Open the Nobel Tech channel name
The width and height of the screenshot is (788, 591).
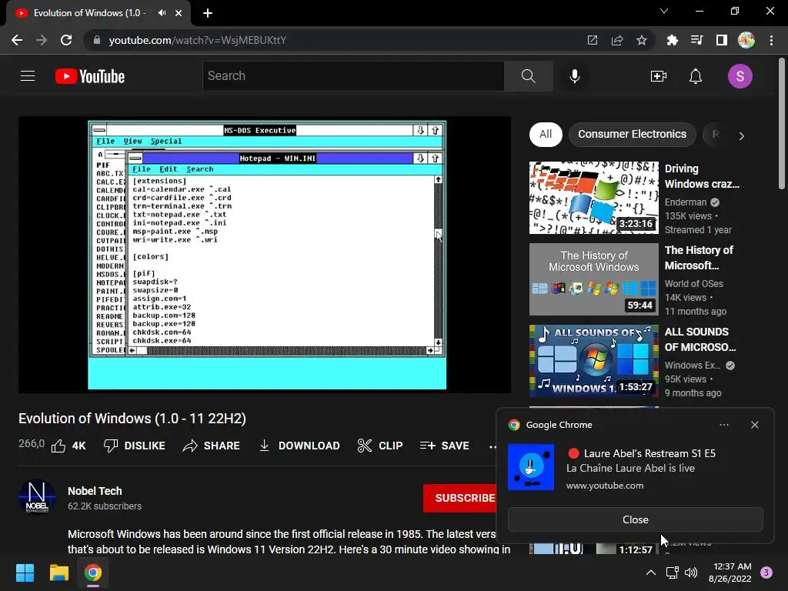click(95, 491)
